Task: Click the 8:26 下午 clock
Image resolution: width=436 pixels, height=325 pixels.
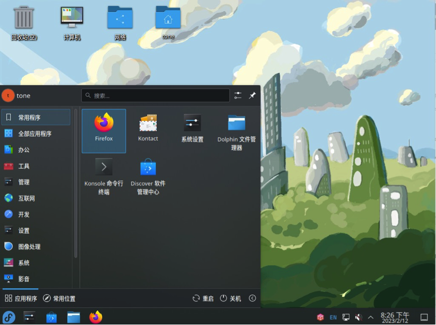Action: (x=395, y=317)
